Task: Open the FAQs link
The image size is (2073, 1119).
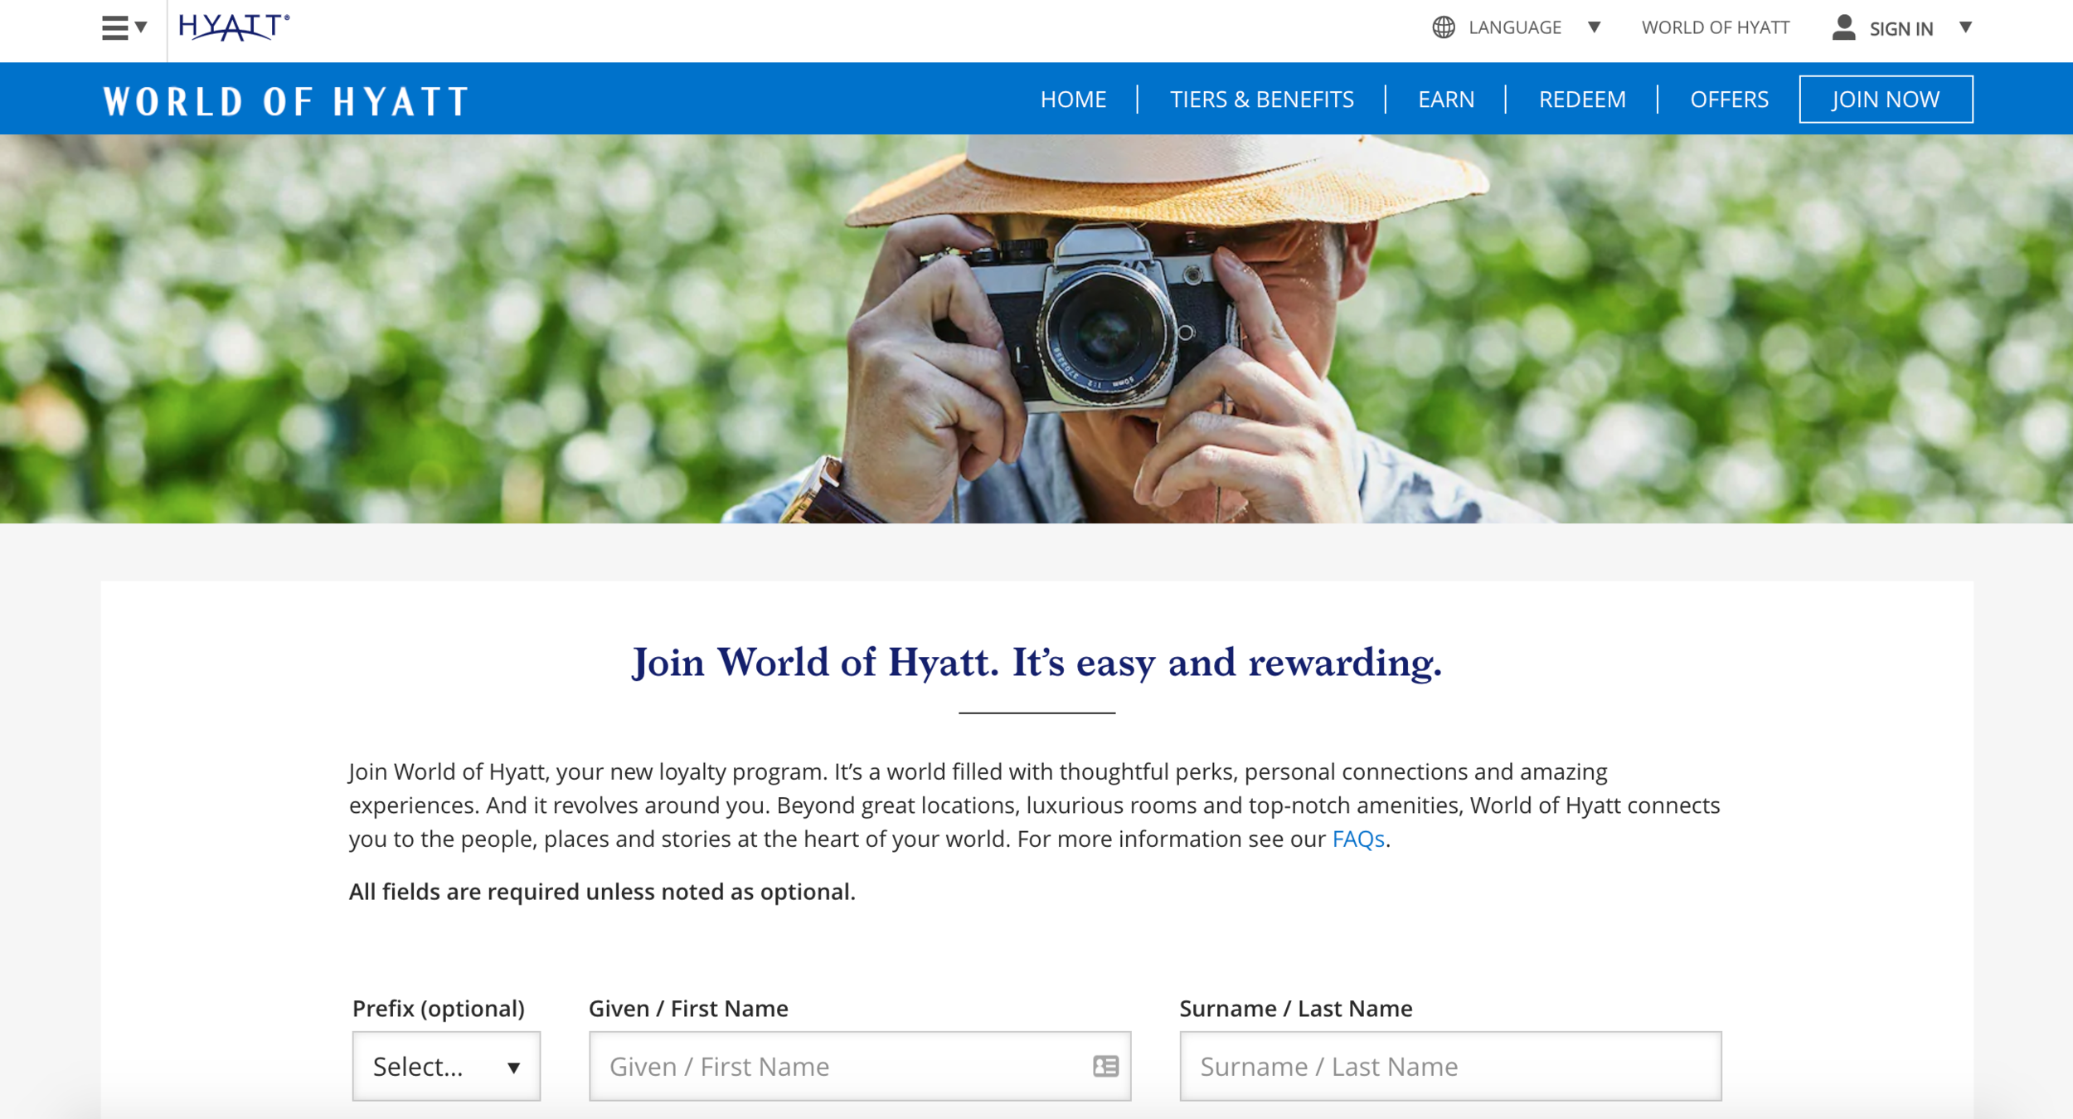Action: pyautogui.click(x=1357, y=839)
